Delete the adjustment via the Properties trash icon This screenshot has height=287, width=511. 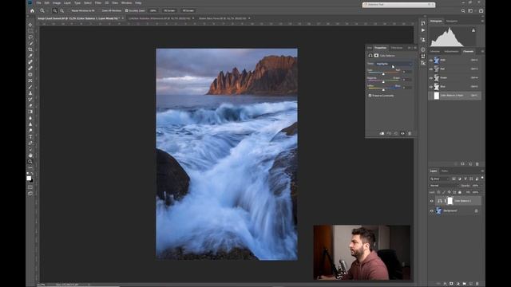pyautogui.click(x=410, y=133)
